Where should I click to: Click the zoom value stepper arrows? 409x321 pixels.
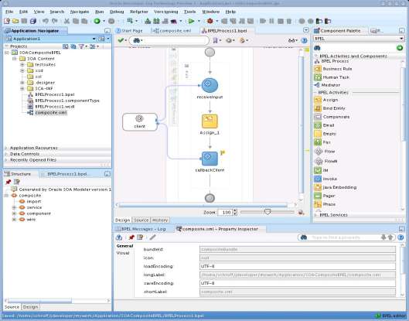tap(235, 212)
